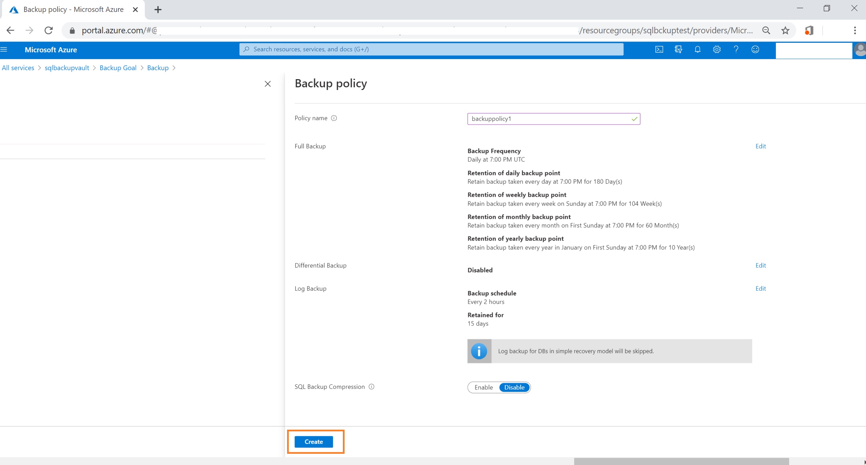Open the feedback smiley icon
Viewport: 866px width, 465px height.
click(755, 50)
